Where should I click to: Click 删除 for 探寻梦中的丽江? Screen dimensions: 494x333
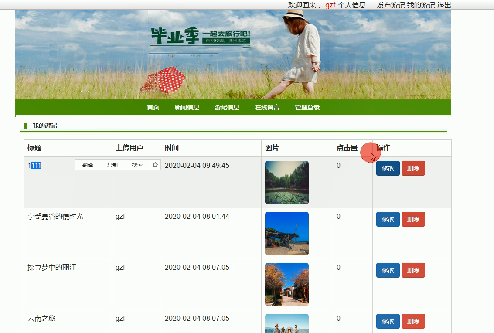[x=413, y=270]
